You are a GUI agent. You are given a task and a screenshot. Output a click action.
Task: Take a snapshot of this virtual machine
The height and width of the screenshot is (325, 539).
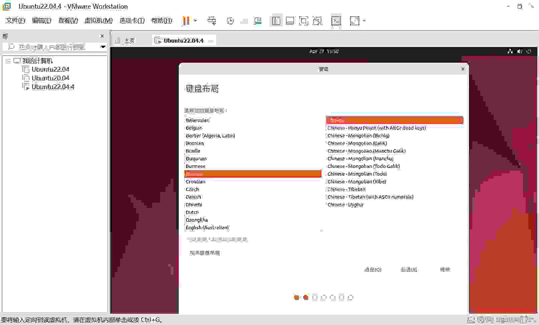(x=230, y=21)
